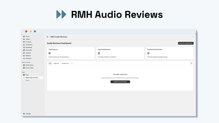Click the Online Store icon
The image size is (219, 123).
pos(24,65)
